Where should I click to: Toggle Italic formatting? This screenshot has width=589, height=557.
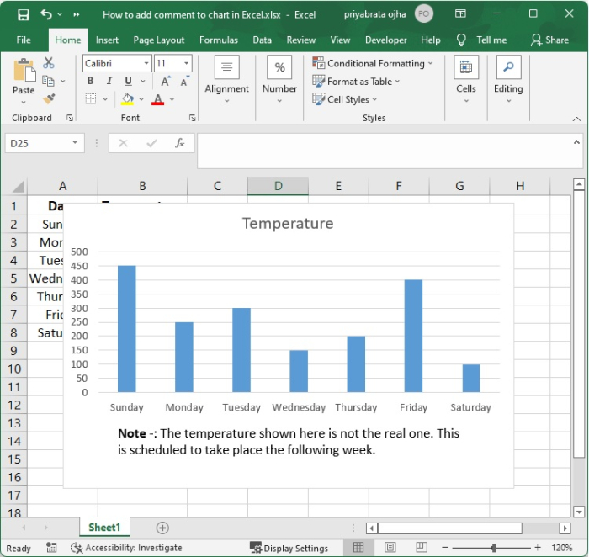pos(109,82)
